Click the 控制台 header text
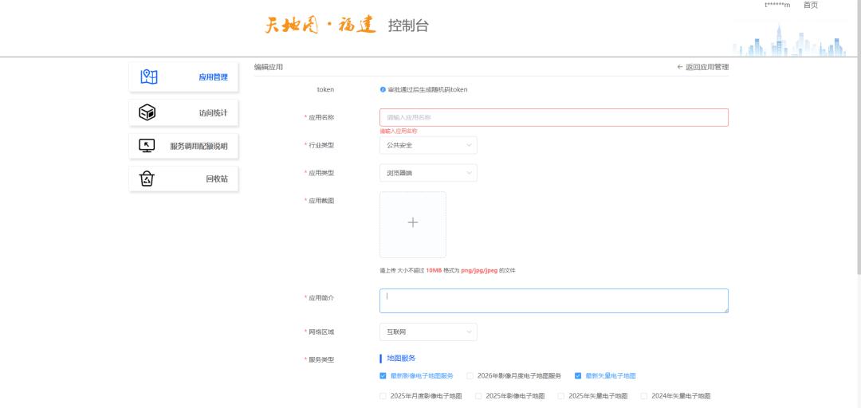This screenshot has height=408, width=861. pos(408,25)
